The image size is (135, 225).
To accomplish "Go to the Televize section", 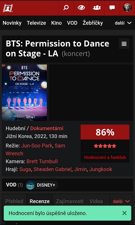I will tap(36, 23).
